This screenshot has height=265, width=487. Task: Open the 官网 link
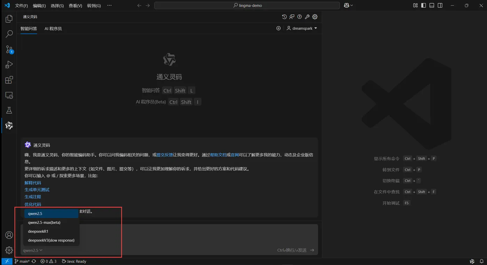(235, 155)
